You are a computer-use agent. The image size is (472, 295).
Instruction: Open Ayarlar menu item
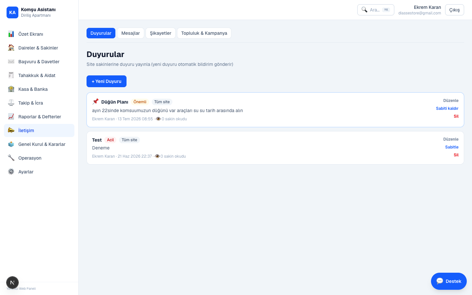pos(39,172)
